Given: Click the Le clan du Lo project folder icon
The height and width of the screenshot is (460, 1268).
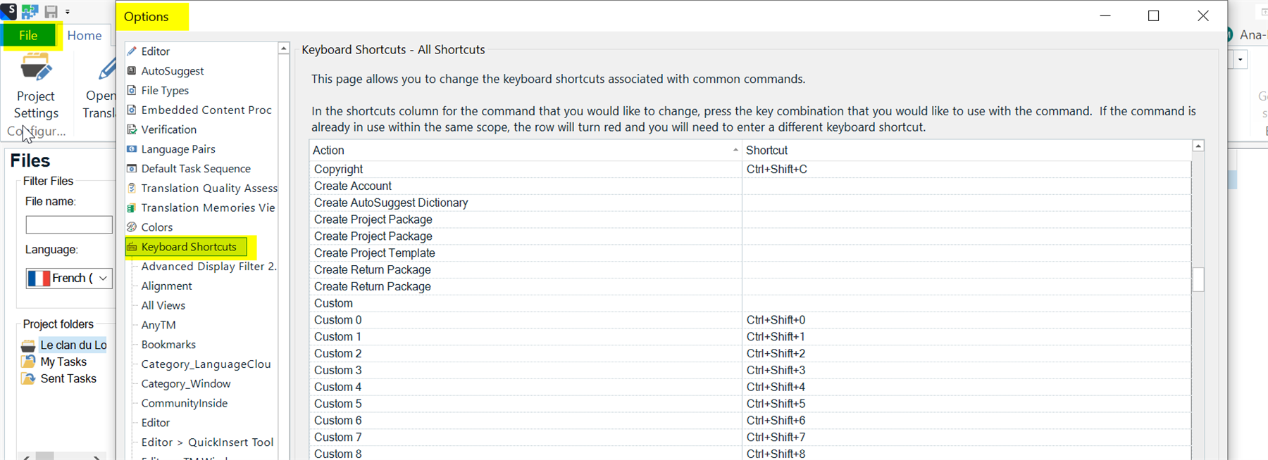Looking at the screenshot, I should (28, 345).
